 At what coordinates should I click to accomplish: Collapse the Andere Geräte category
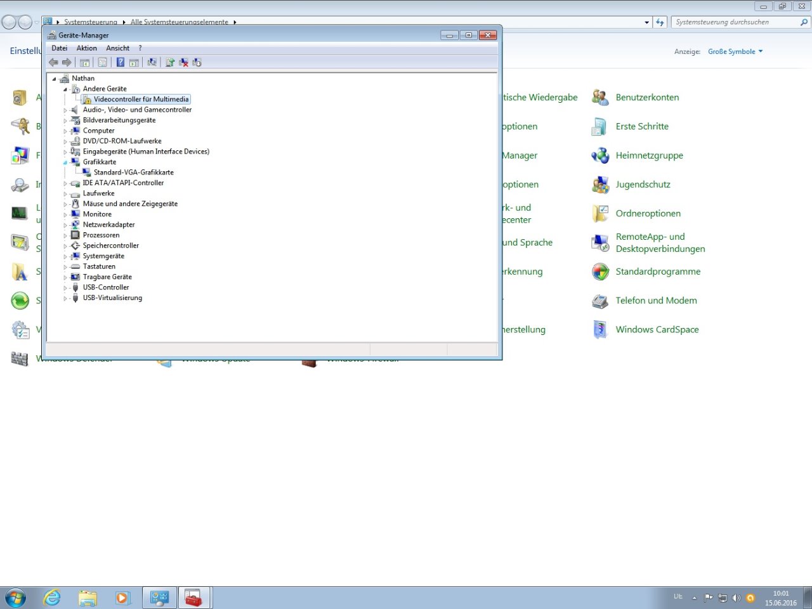65,89
